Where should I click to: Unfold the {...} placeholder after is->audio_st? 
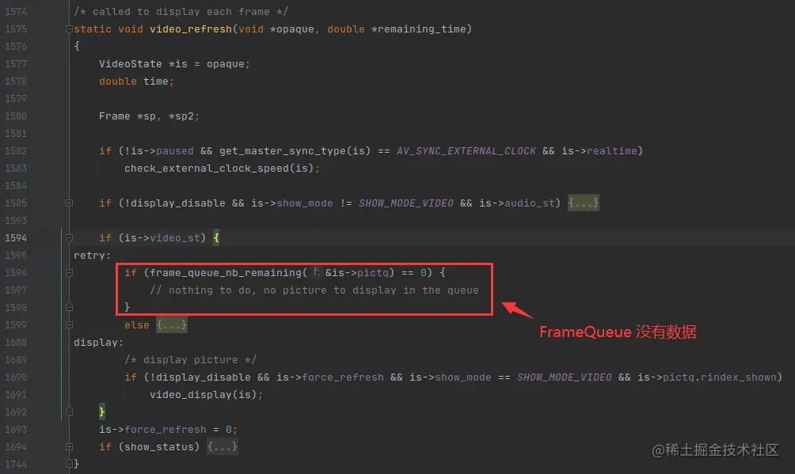pyautogui.click(x=583, y=203)
